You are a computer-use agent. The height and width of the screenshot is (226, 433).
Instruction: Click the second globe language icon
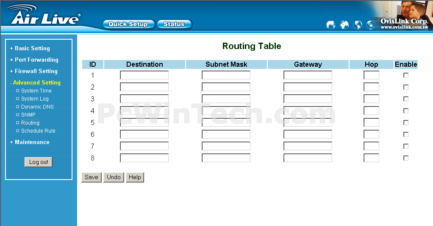(344, 25)
